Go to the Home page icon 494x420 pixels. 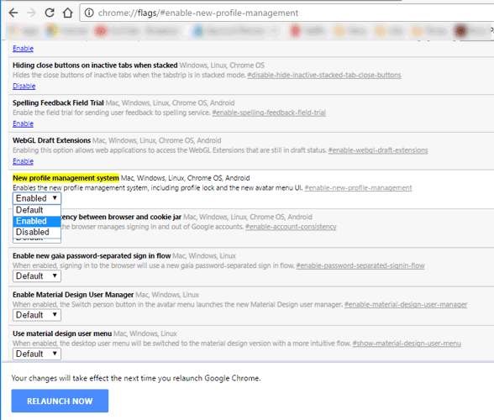click(x=67, y=13)
